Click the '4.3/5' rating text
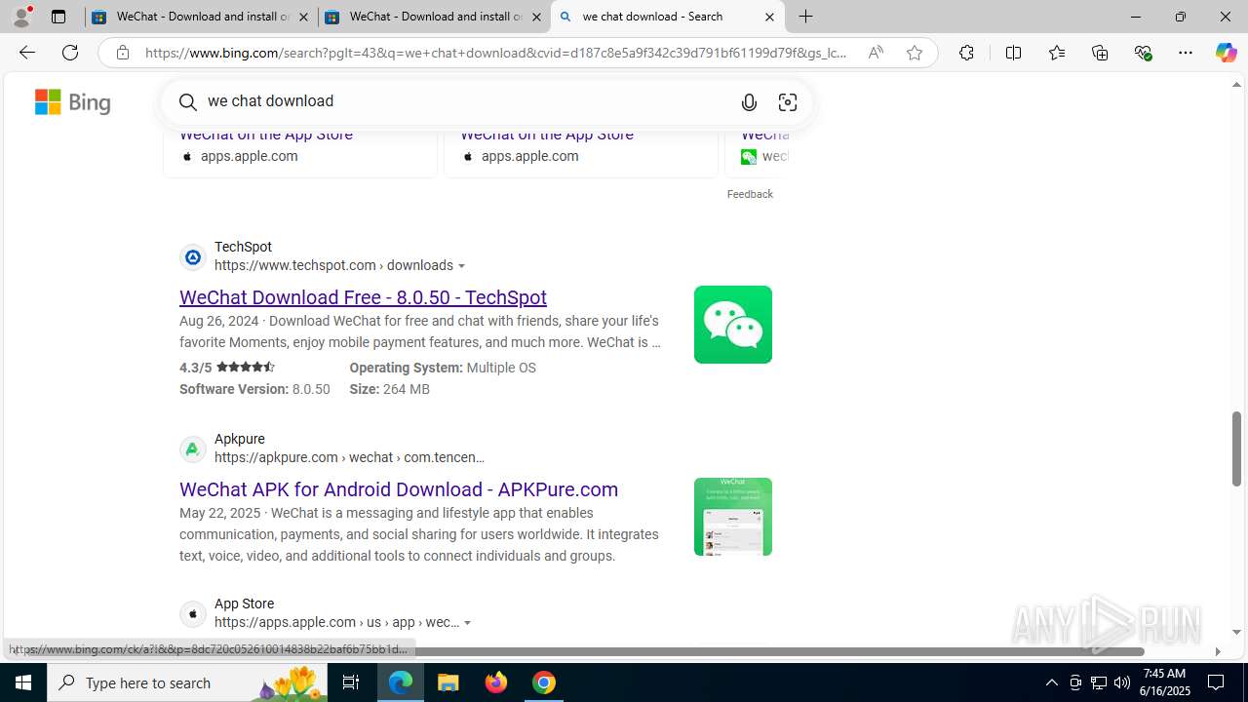Screen dimensions: 1248x702 [195, 368]
